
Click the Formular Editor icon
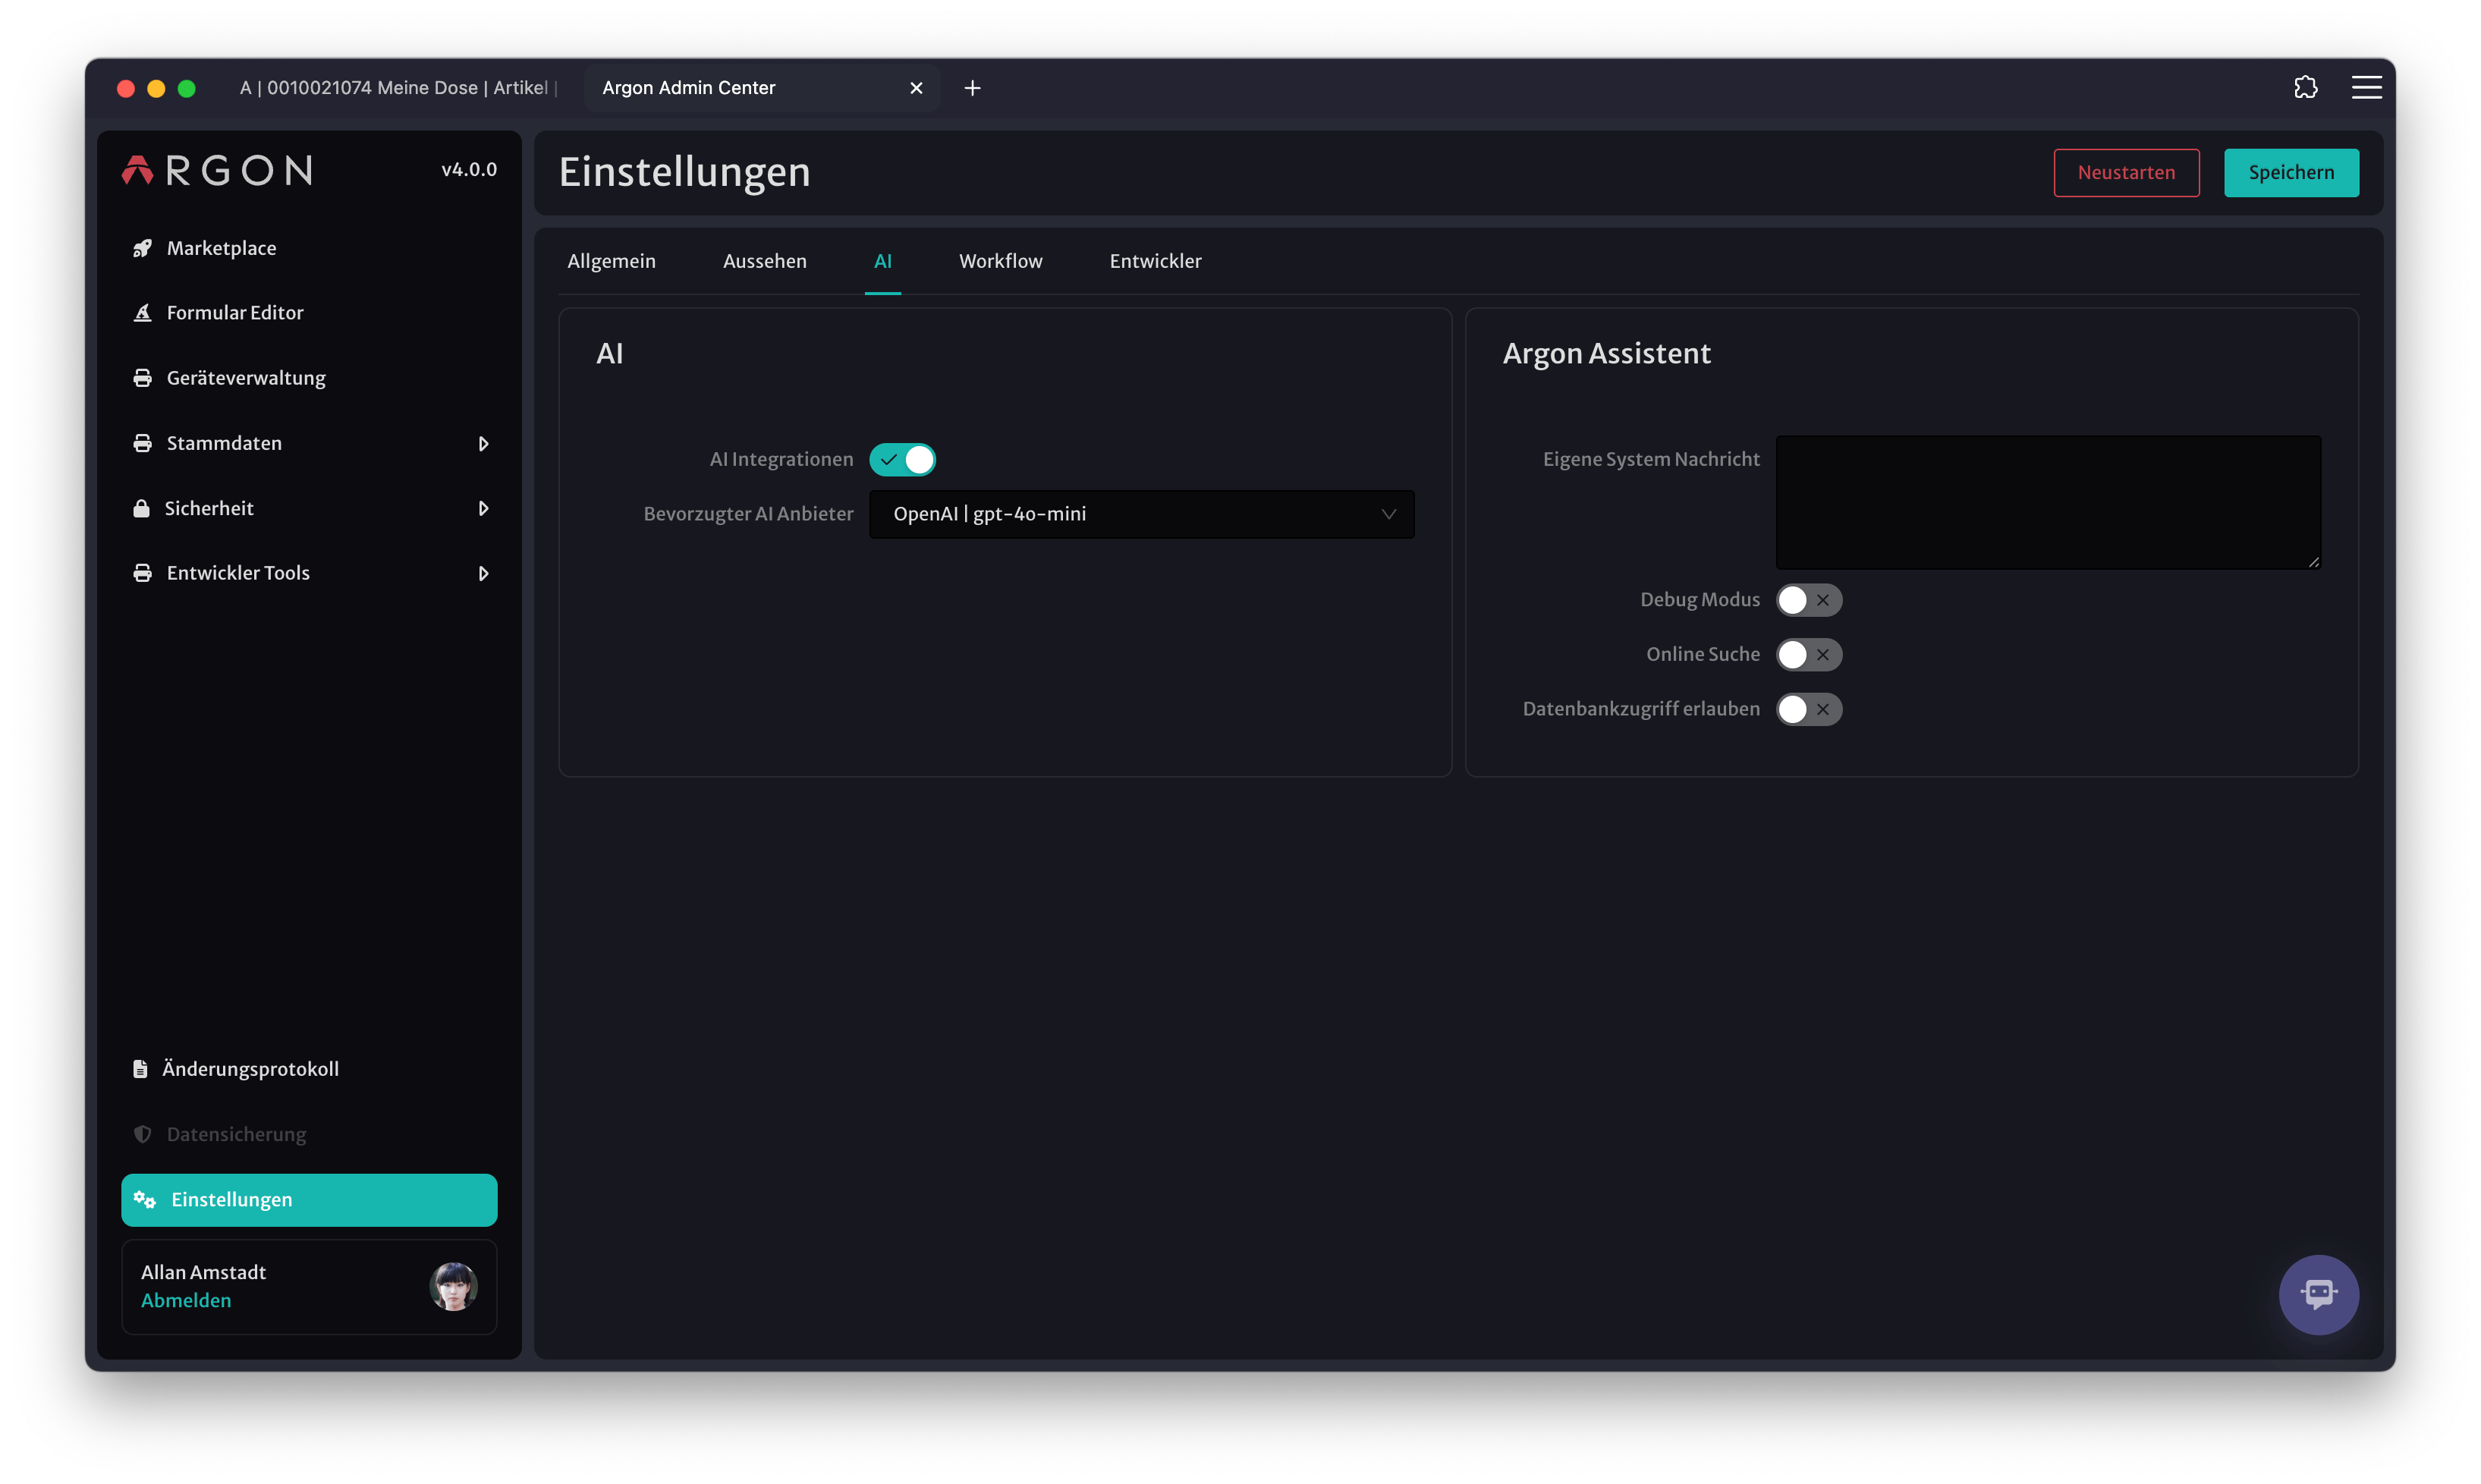pyautogui.click(x=143, y=313)
